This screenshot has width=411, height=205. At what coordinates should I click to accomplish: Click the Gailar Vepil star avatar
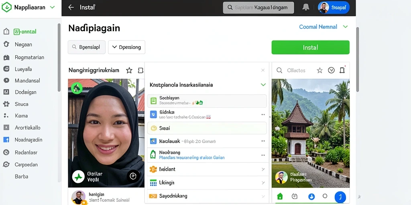click(78, 177)
